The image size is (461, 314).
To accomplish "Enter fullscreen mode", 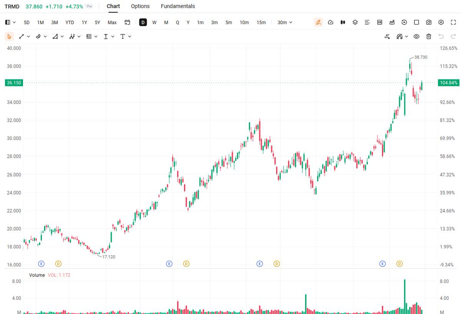I will tap(453, 22).
